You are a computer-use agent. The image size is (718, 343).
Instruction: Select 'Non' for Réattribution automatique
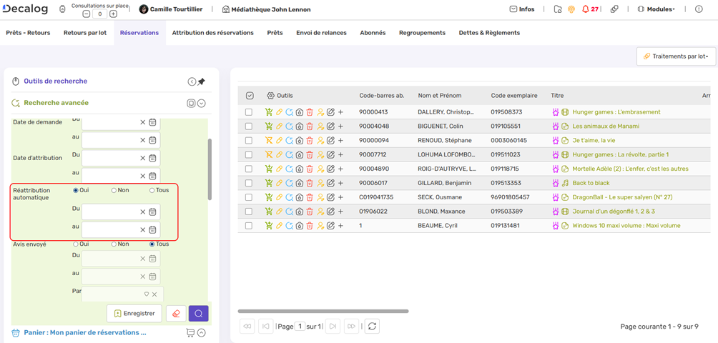114,190
